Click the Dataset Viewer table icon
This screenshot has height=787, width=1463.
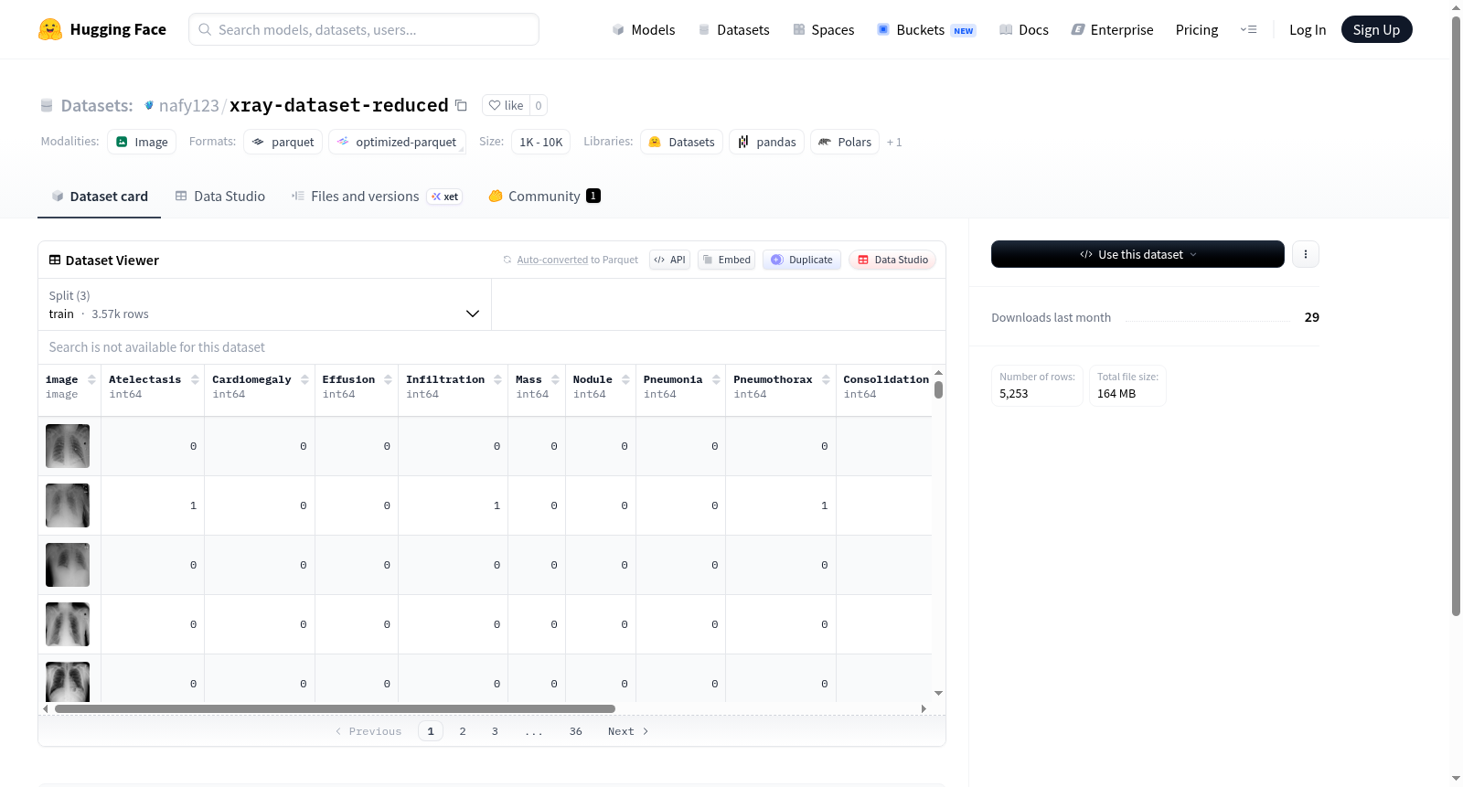click(x=55, y=260)
